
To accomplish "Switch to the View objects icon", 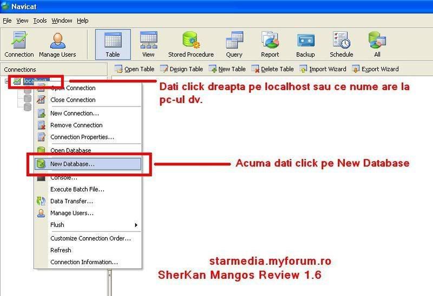I will click(148, 44).
